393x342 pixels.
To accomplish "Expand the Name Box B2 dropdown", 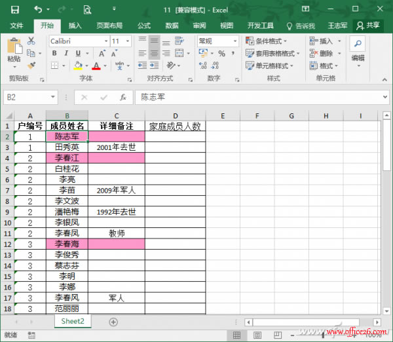I will [x=52, y=97].
